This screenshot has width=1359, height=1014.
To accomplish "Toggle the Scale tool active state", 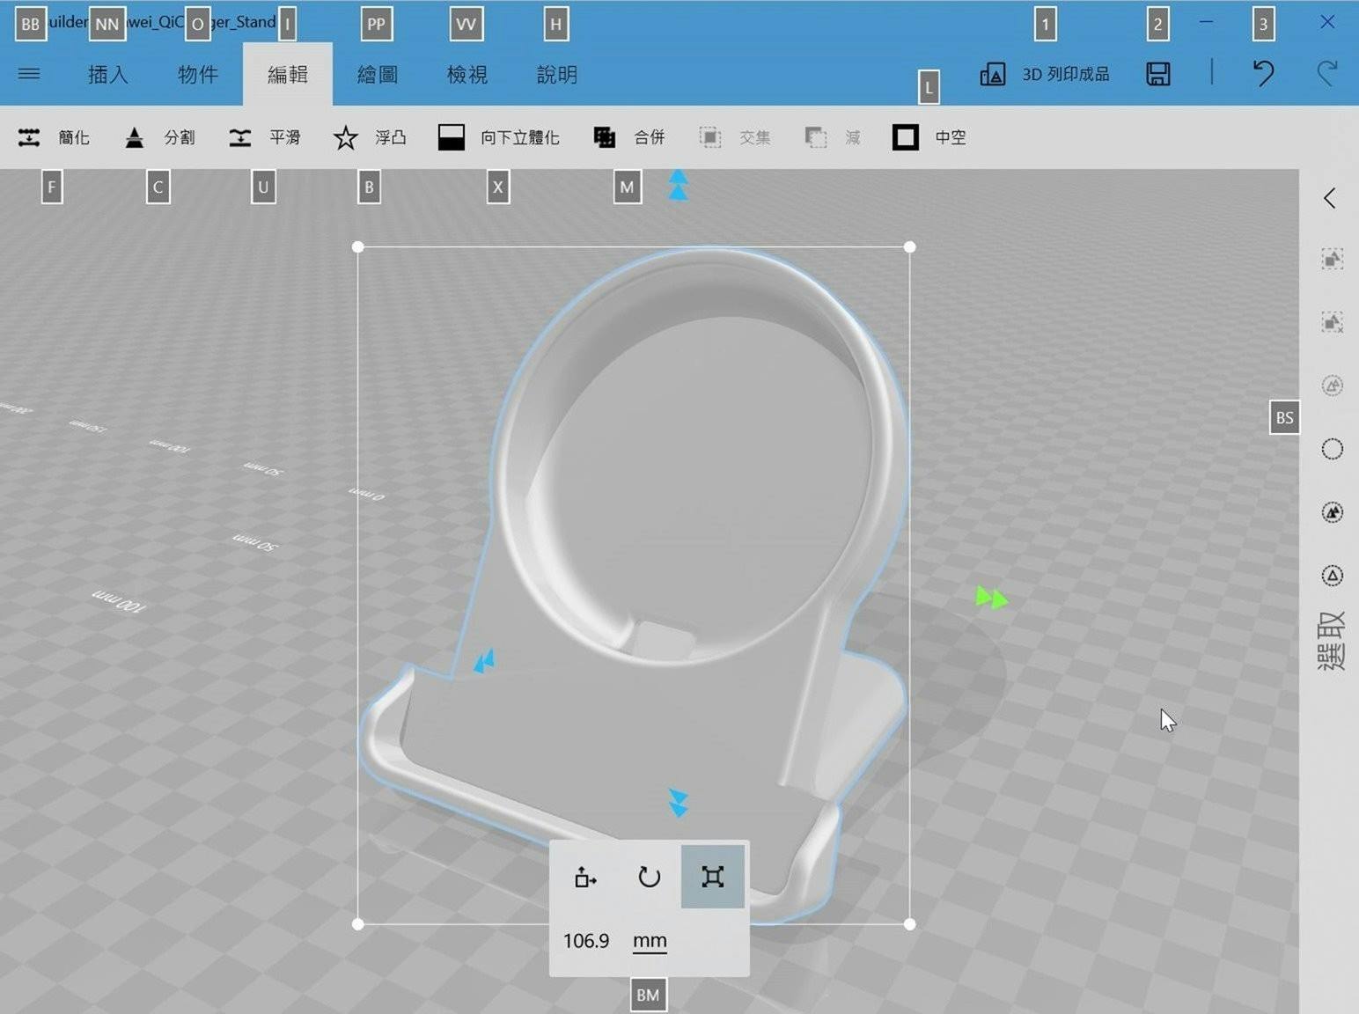I will point(712,877).
